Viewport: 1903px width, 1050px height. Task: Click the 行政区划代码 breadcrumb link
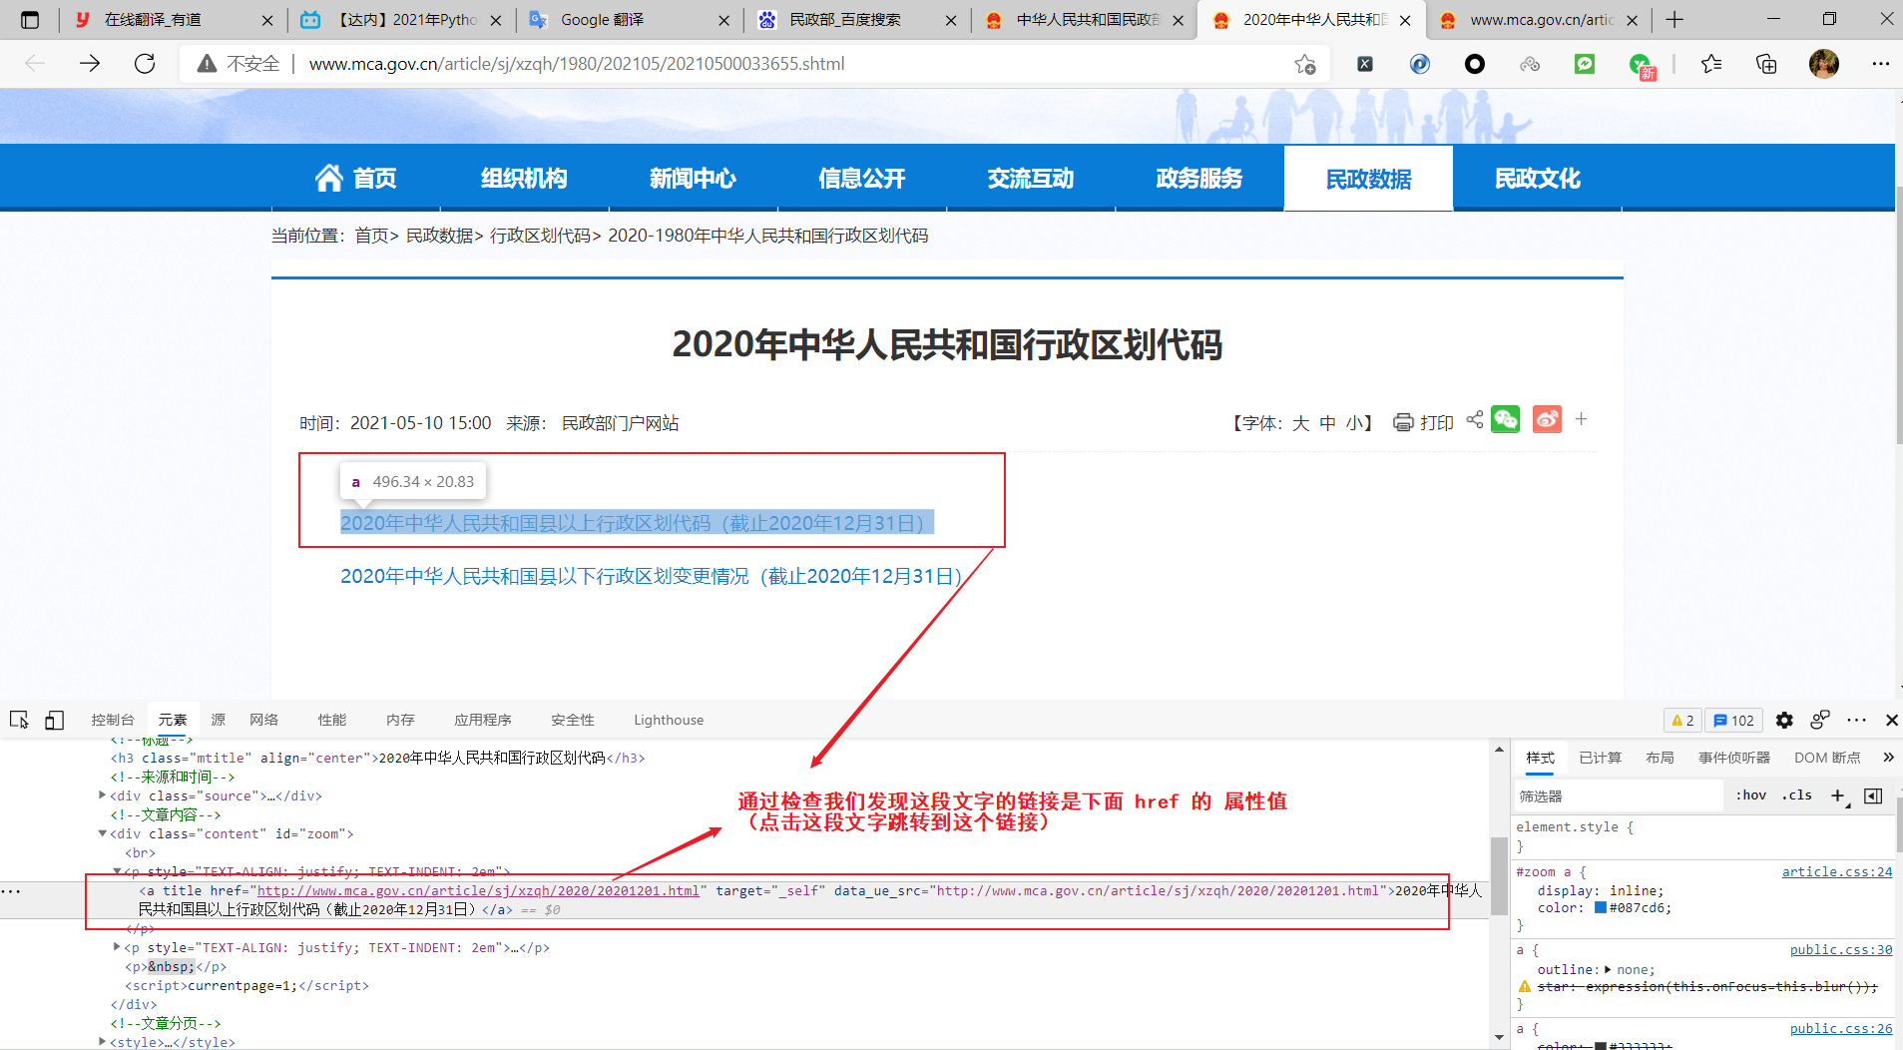(540, 236)
